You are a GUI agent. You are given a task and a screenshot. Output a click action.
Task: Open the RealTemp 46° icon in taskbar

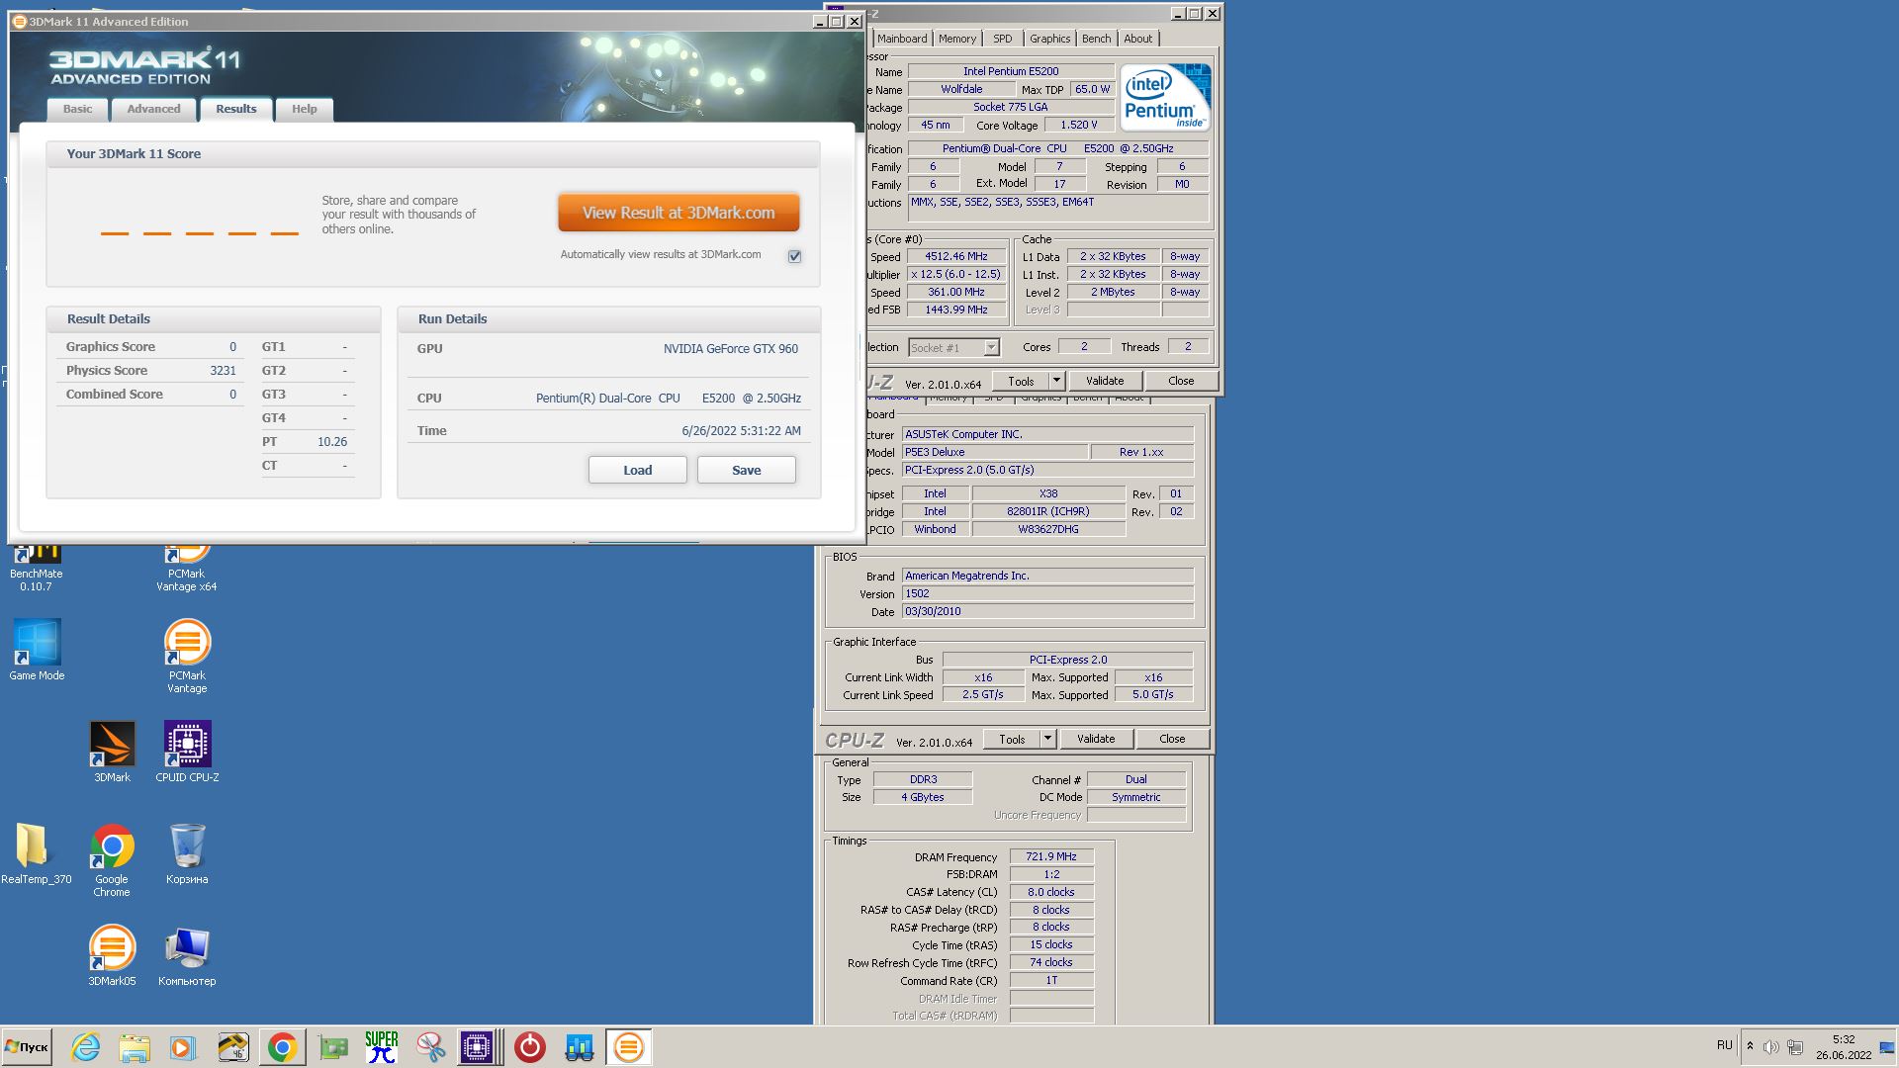(x=232, y=1047)
